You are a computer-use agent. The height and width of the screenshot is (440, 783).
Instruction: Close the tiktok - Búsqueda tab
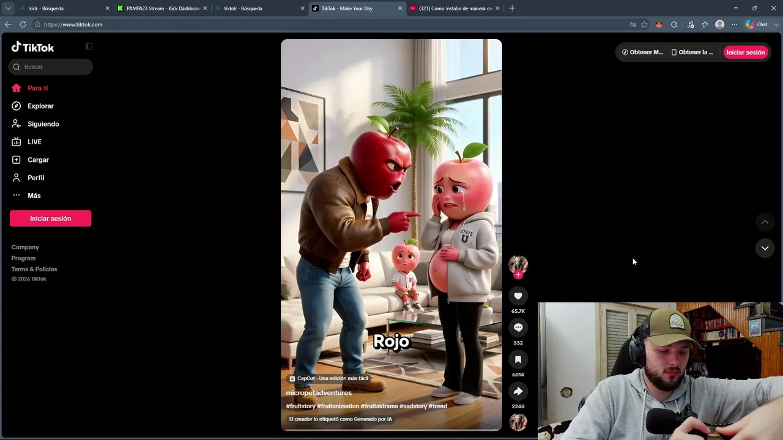pos(302,9)
